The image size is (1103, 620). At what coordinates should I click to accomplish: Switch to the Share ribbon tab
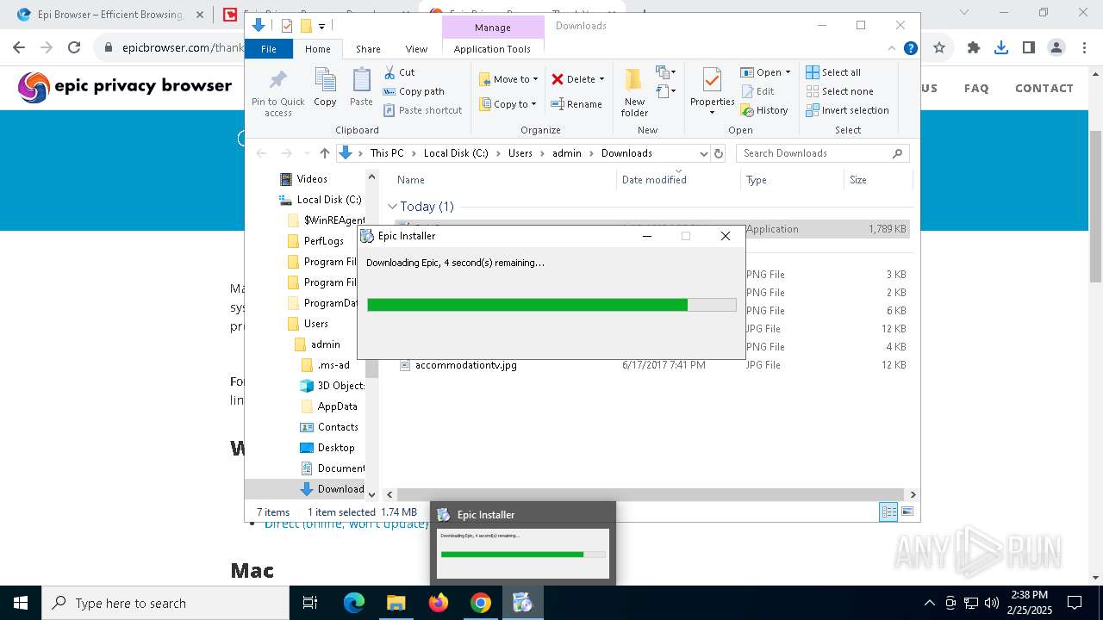pos(368,49)
